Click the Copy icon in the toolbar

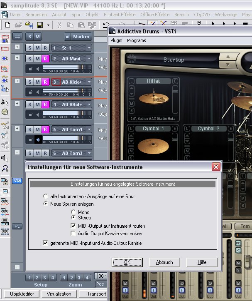pos(70,25)
